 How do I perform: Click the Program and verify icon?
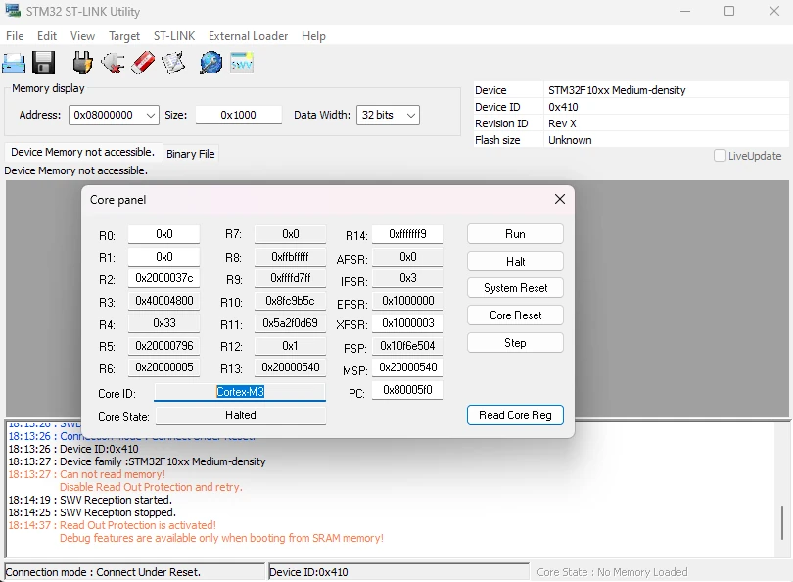(173, 64)
